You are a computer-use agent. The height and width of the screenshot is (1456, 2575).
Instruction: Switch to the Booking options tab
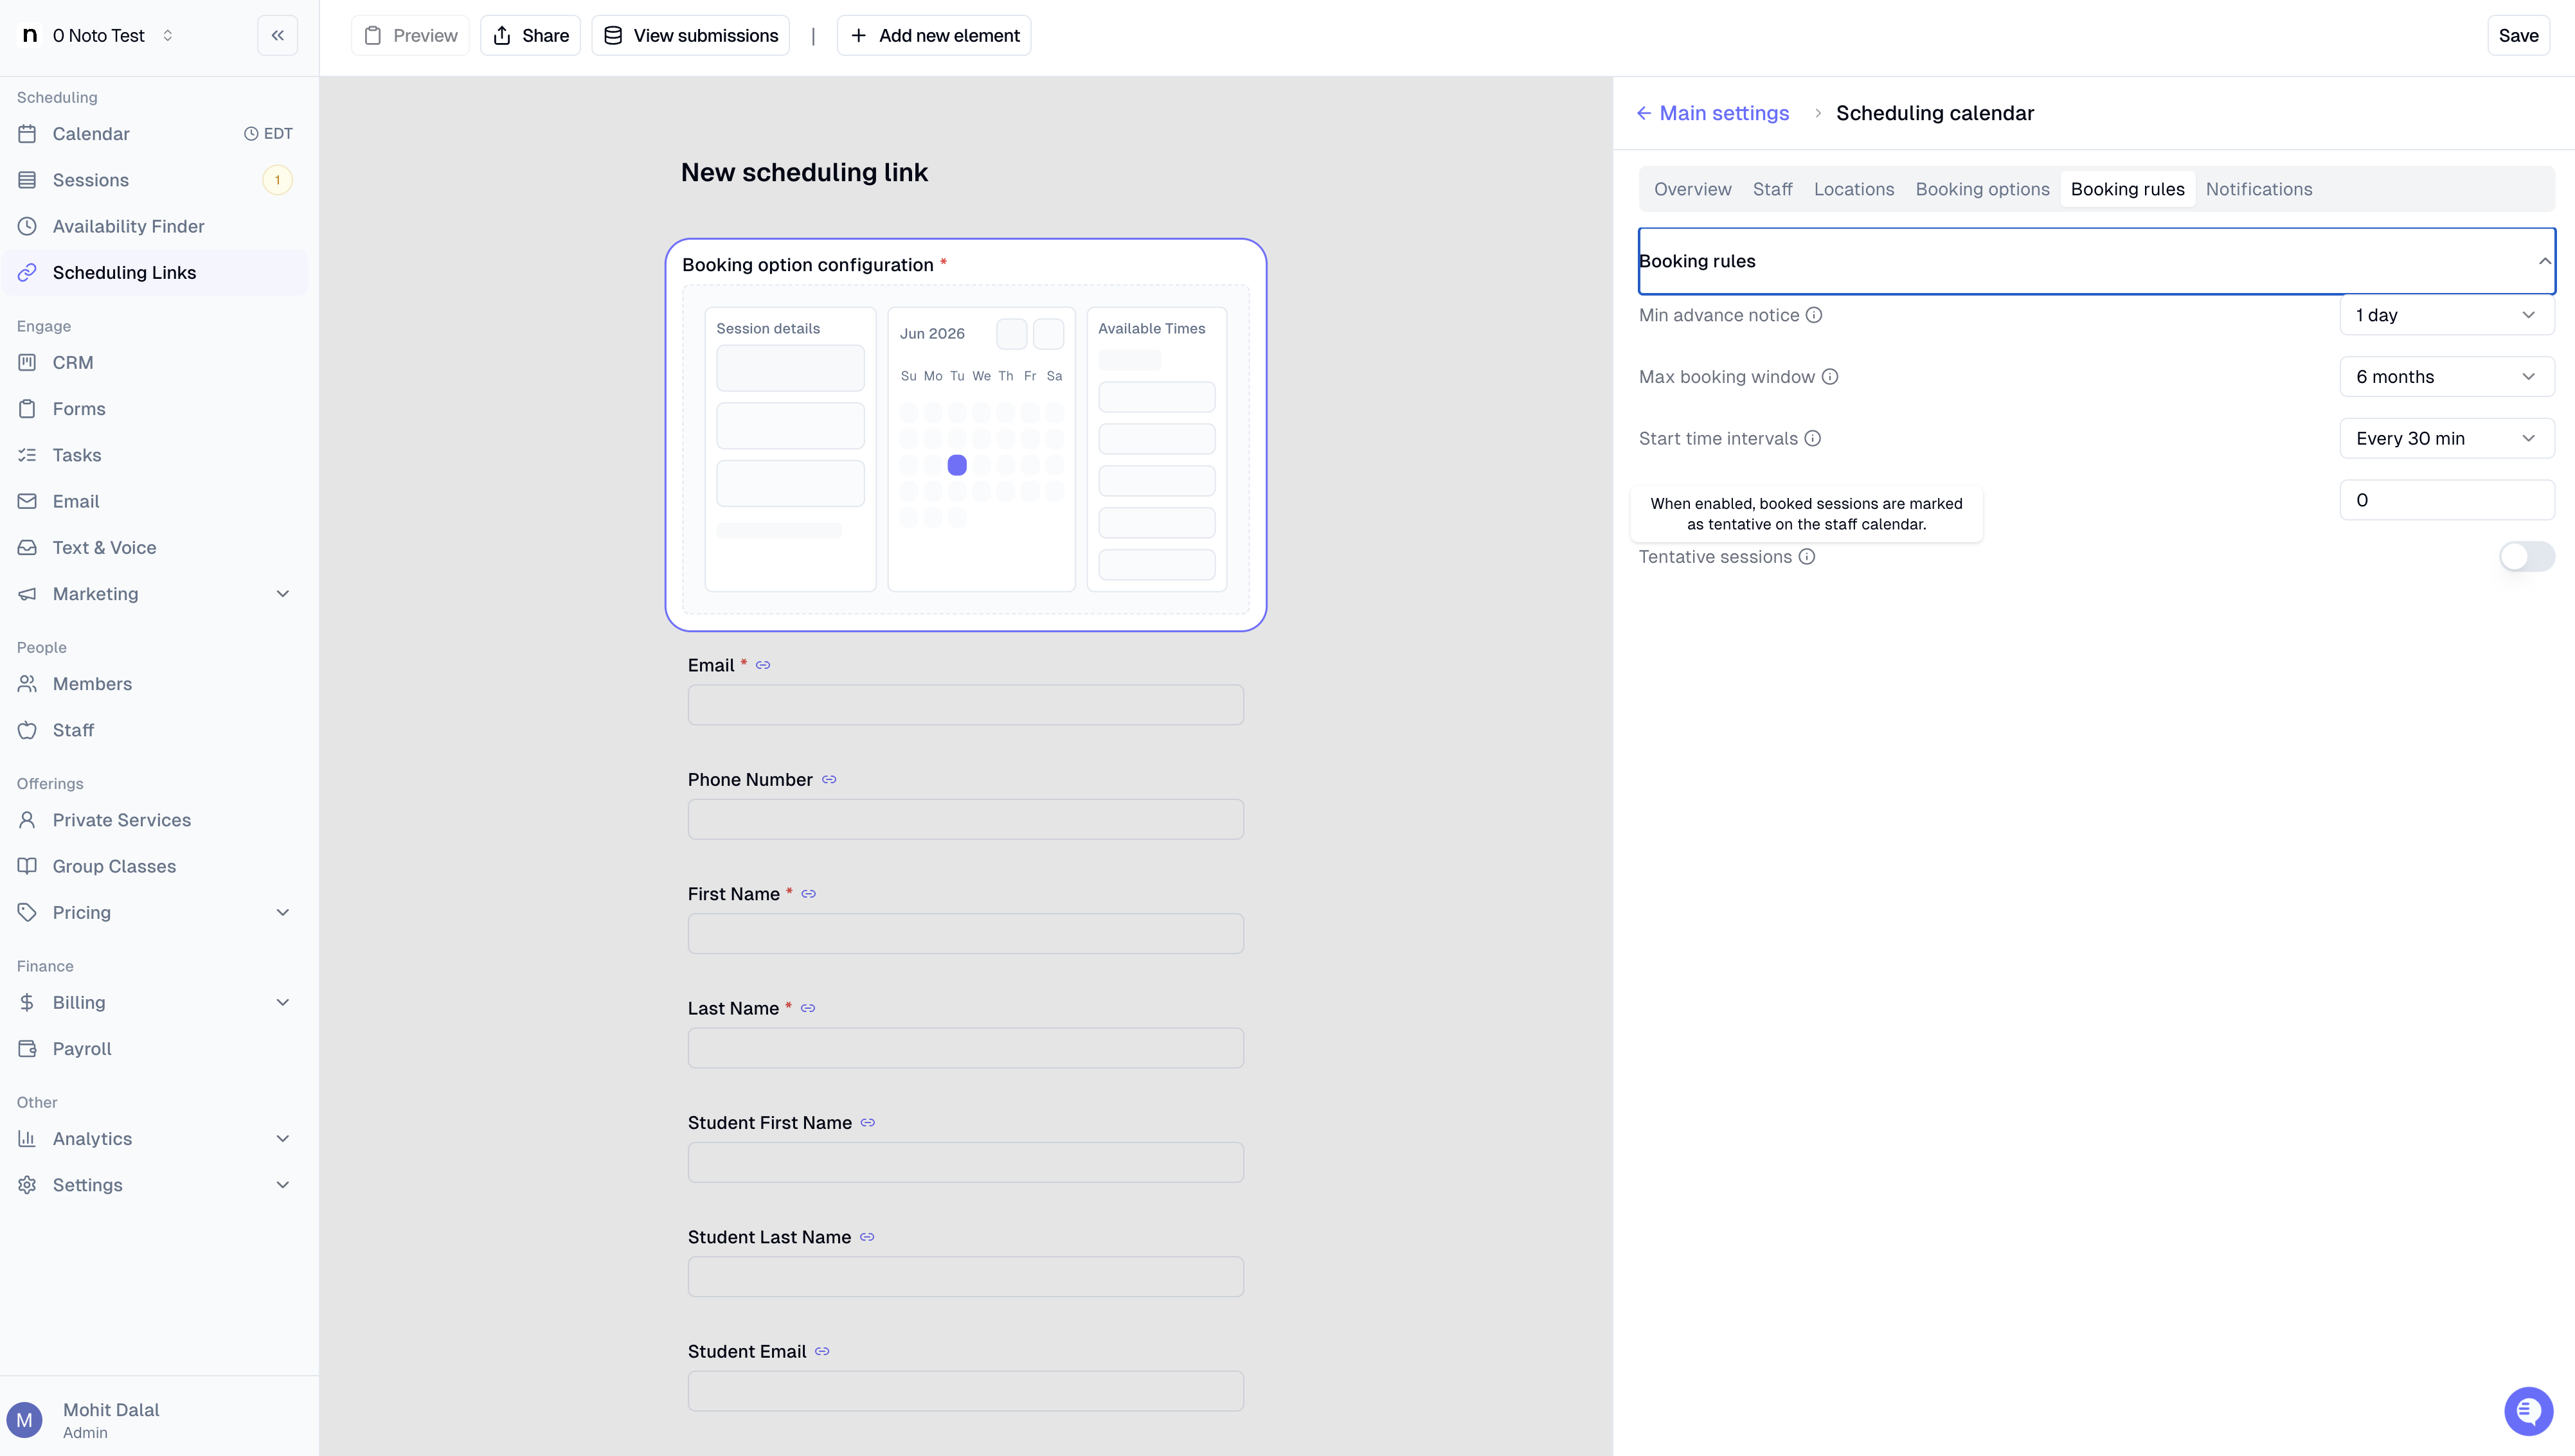(x=1982, y=189)
